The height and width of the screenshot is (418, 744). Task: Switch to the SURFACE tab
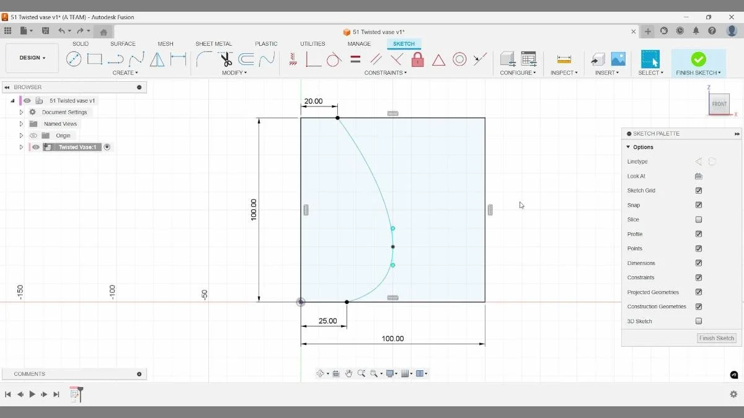coord(123,44)
